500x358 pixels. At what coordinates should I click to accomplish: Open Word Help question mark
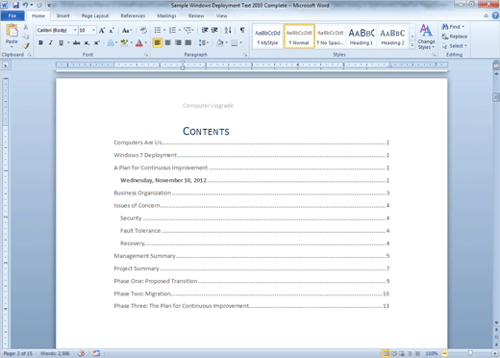coord(495,15)
